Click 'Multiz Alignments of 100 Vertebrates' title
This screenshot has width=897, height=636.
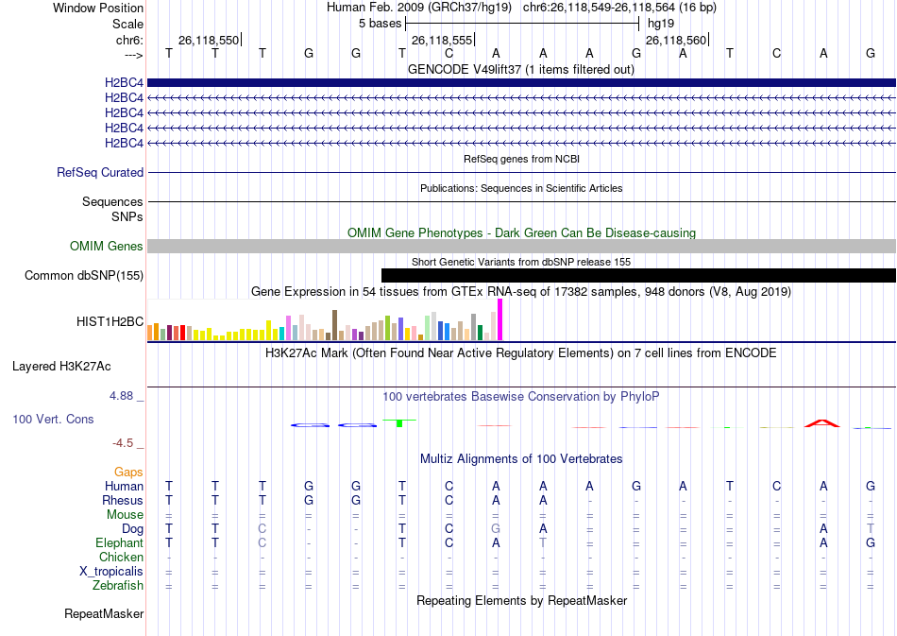tap(521, 459)
